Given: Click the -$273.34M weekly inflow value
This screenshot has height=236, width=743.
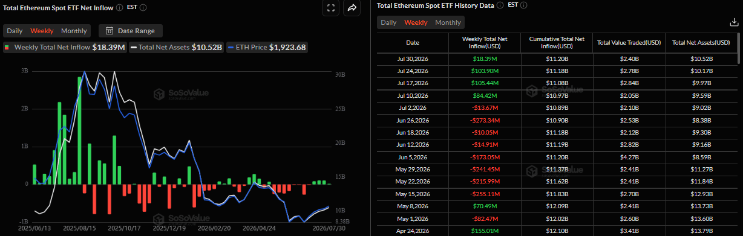Looking at the screenshot, I should pyautogui.click(x=484, y=120).
